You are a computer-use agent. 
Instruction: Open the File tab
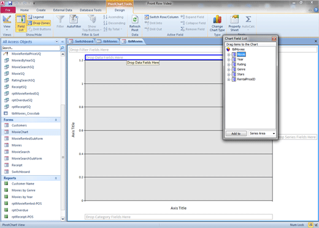(x=8, y=10)
